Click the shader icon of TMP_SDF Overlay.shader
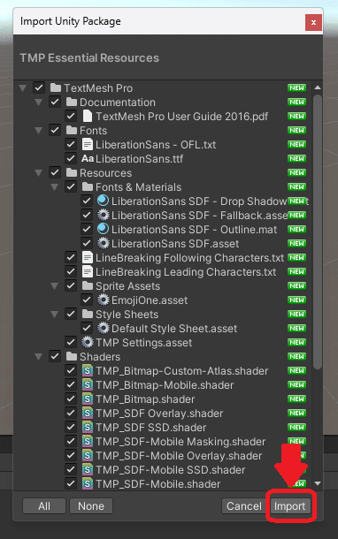This screenshot has width=338, height=539. (88, 413)
